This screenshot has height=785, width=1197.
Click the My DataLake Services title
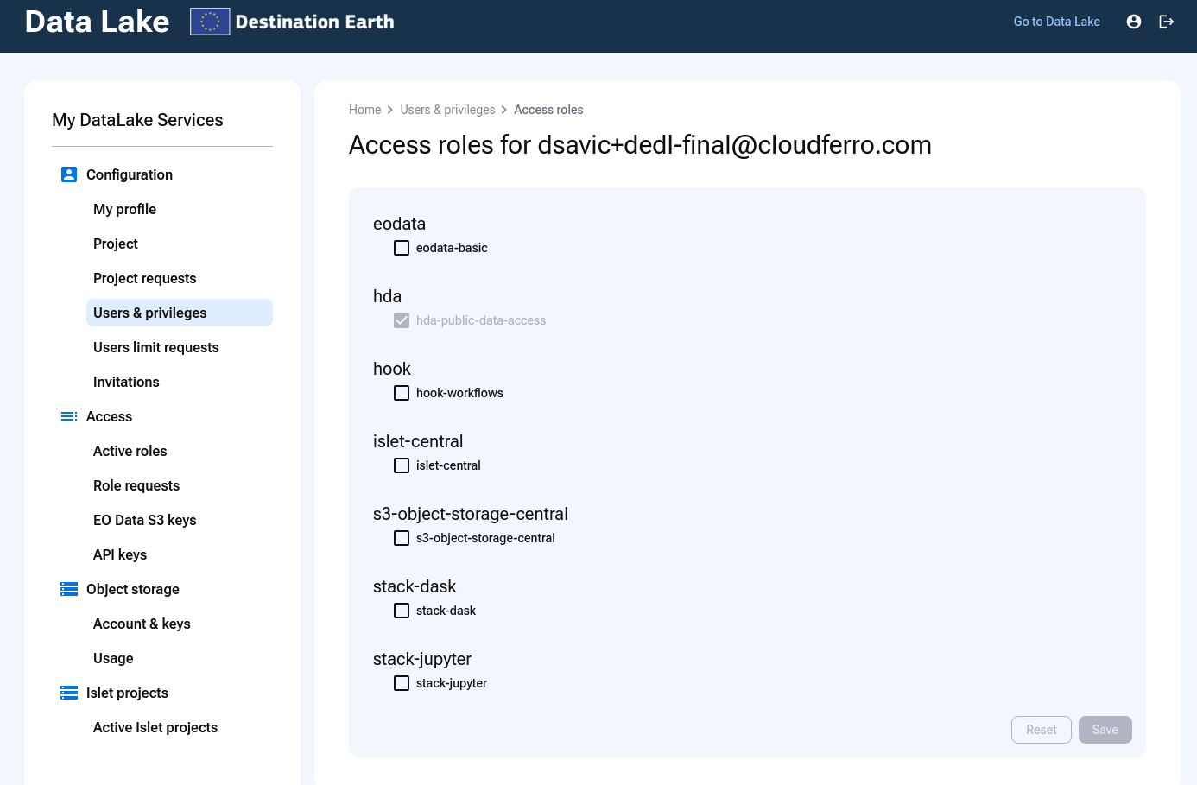137,120
